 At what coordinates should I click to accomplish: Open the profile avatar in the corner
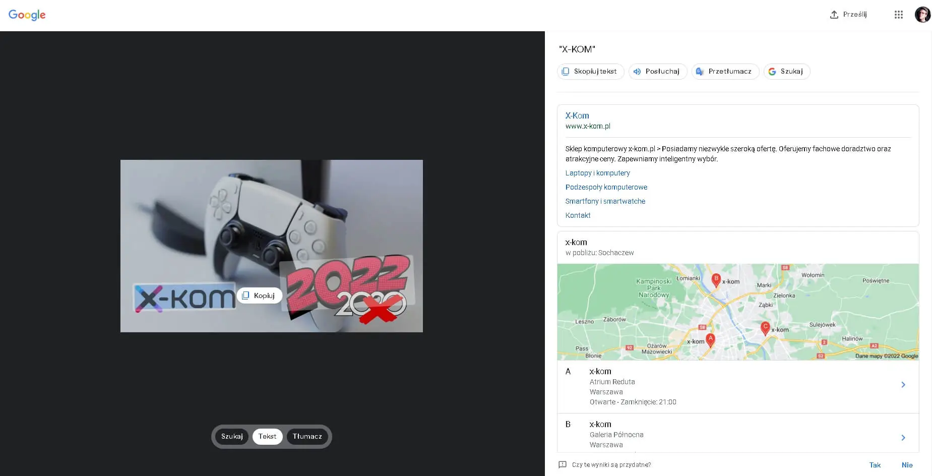[922, 14]
